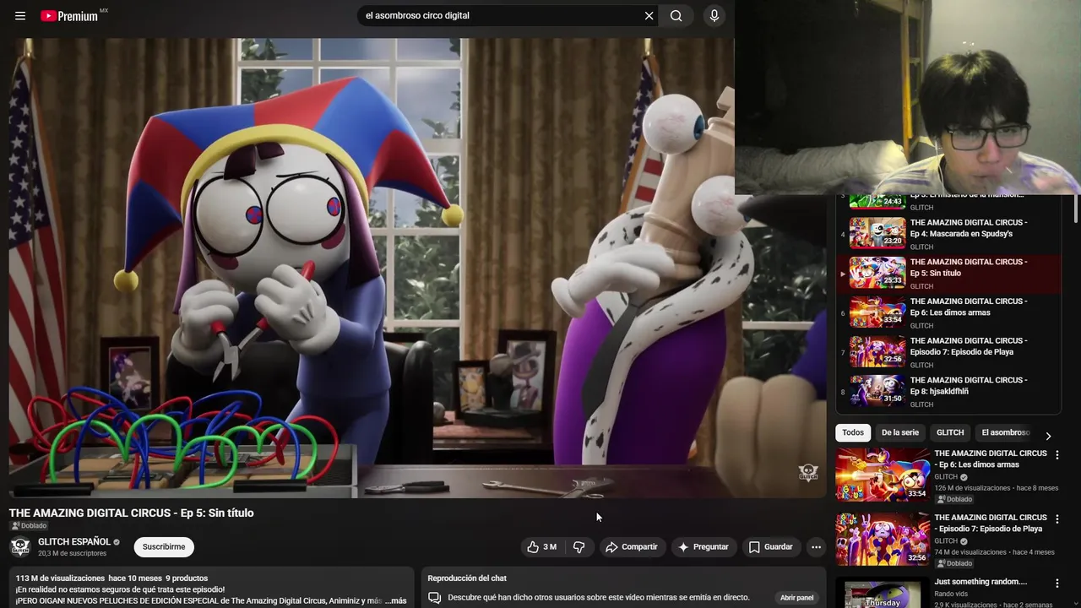Screen dimensions: 1081x608
Task: Open GLITCH ESPAÑOL channel name link
Action: [74, 542]
